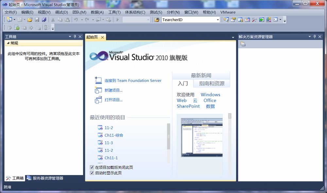Image resolution: width=327 pixels, height=193 pixels.
Task: Open the empty Solution Configurations combo box
Action: 136,20
